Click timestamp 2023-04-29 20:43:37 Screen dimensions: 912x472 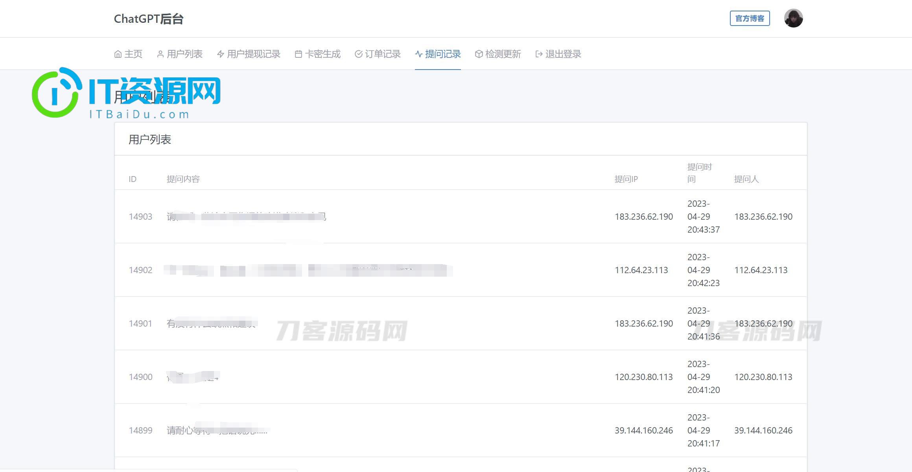click(x=704, y=217)
